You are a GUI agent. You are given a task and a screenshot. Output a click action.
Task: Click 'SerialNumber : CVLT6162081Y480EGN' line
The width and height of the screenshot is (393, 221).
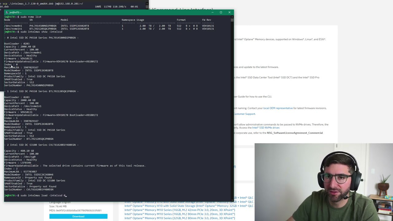[x=29, y=190]
